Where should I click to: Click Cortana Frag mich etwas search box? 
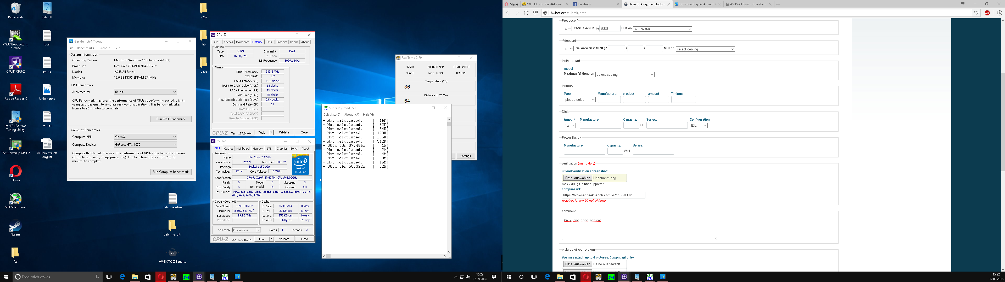pos(57,277)
